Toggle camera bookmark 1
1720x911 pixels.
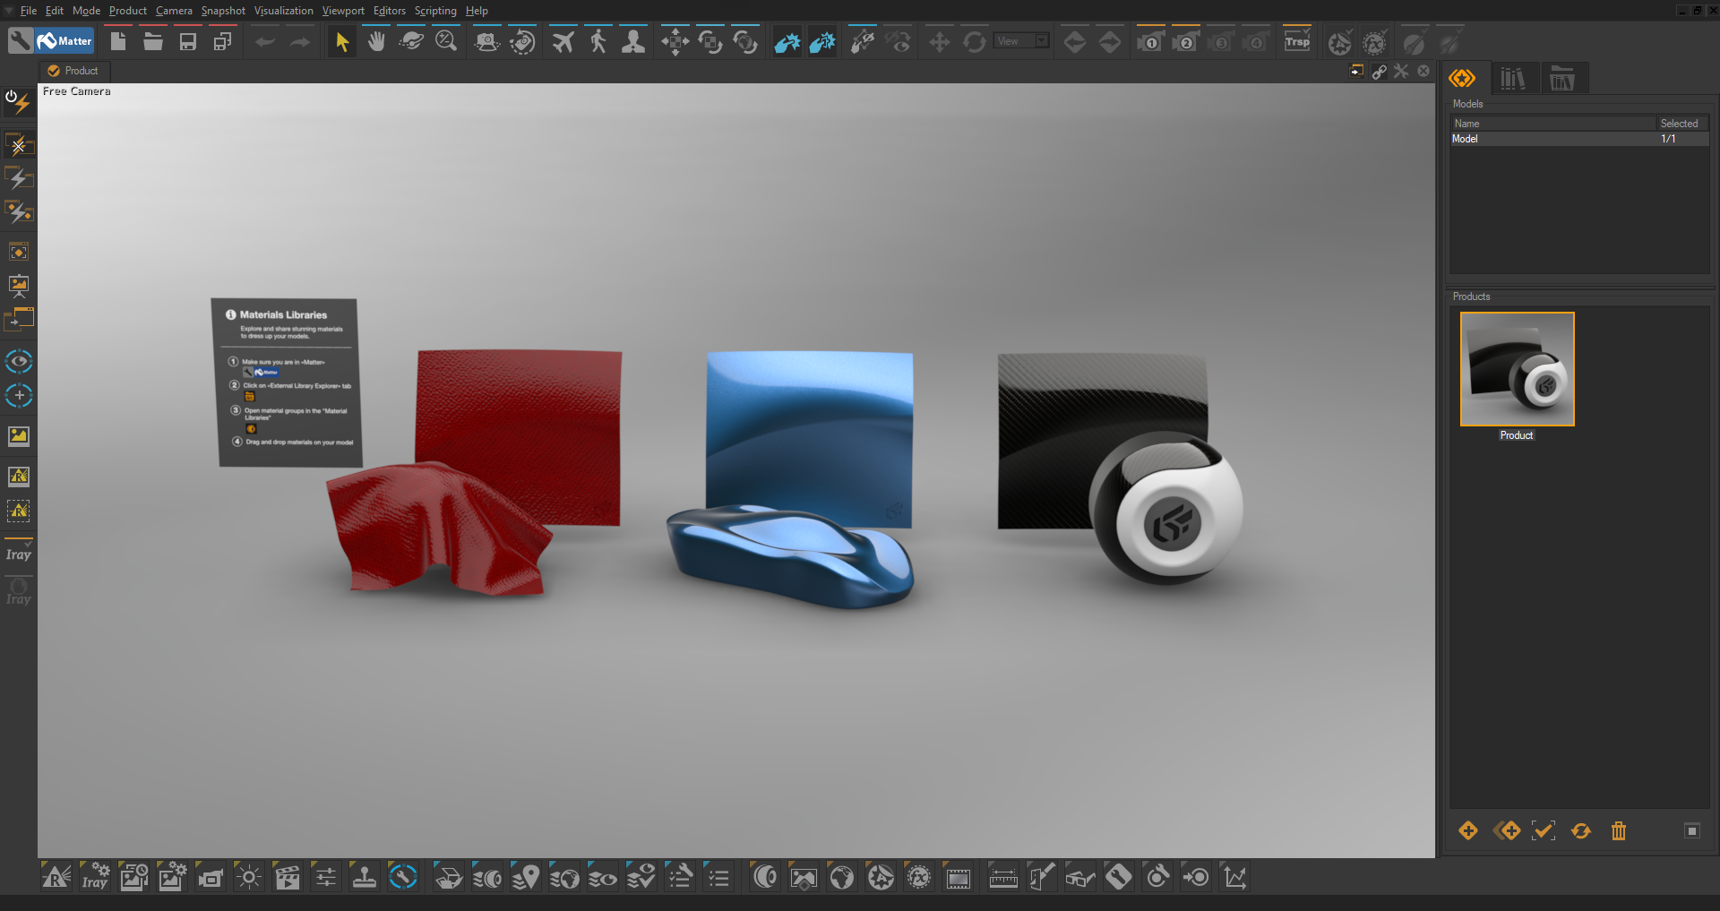coord(1149,40)
